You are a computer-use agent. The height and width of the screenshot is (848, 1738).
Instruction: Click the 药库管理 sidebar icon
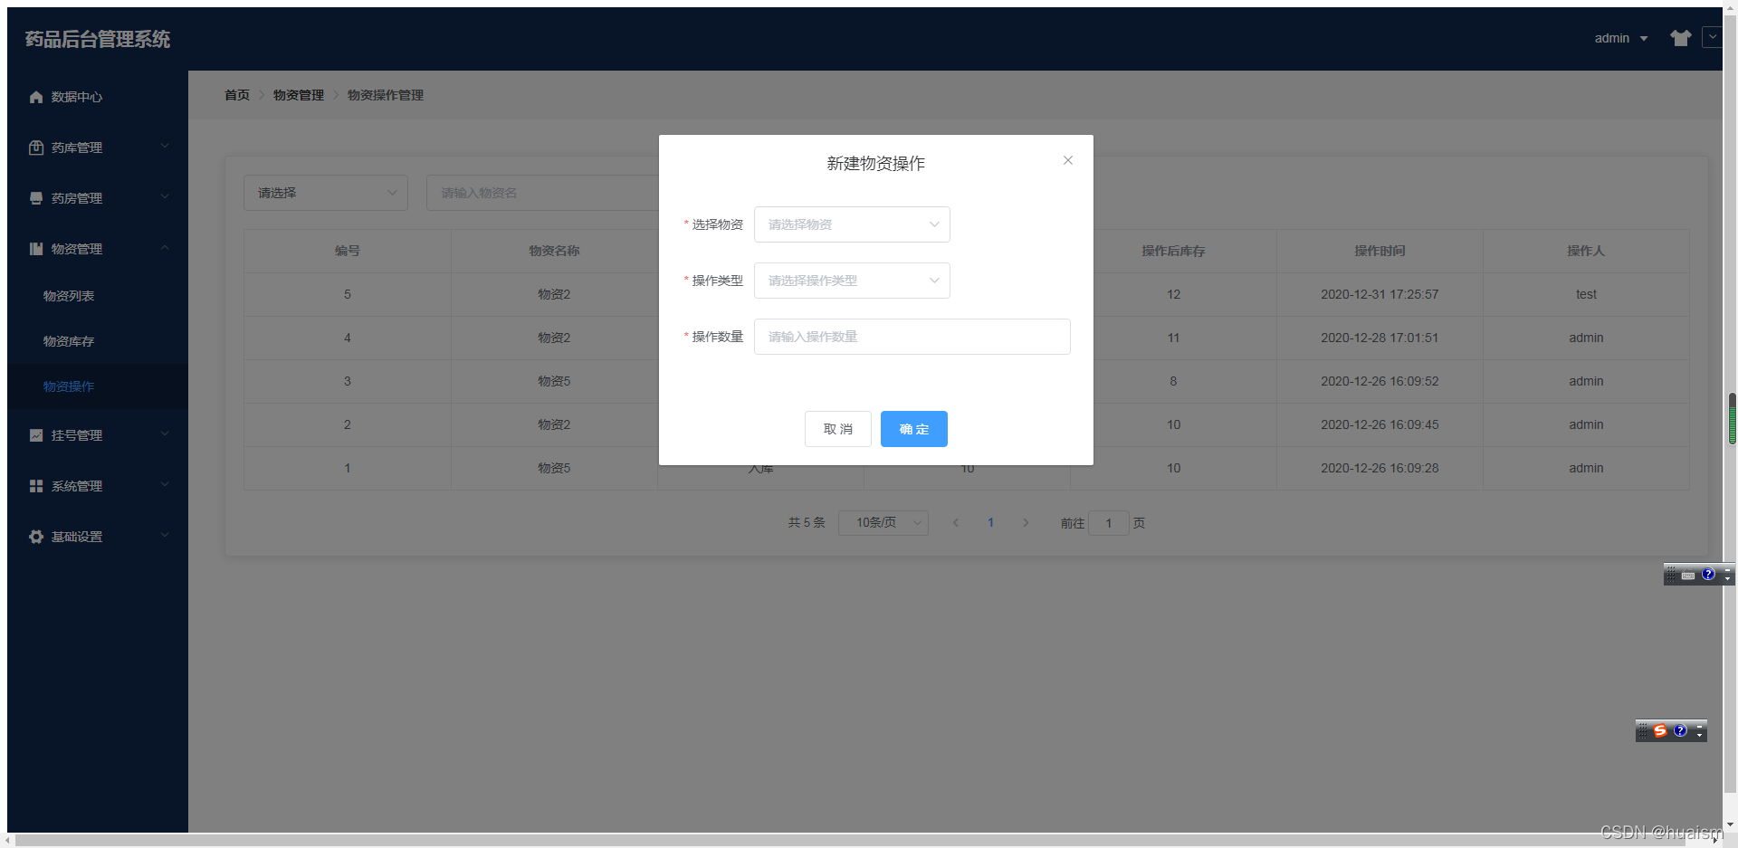[x=36, y=148]
